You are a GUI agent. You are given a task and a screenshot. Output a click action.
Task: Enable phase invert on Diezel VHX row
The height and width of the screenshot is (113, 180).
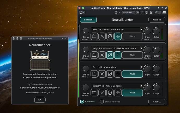(x=110, y=93)
